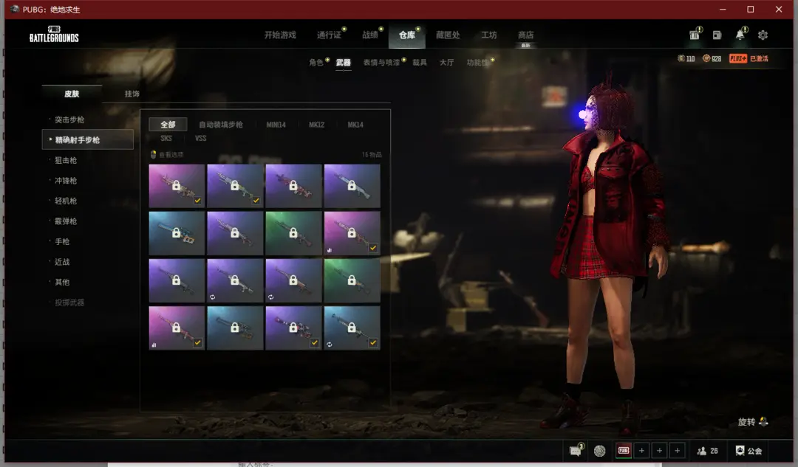Select the 皮肤 skins tab
Screen dimensions: 798x467
(x=72, y=94)
